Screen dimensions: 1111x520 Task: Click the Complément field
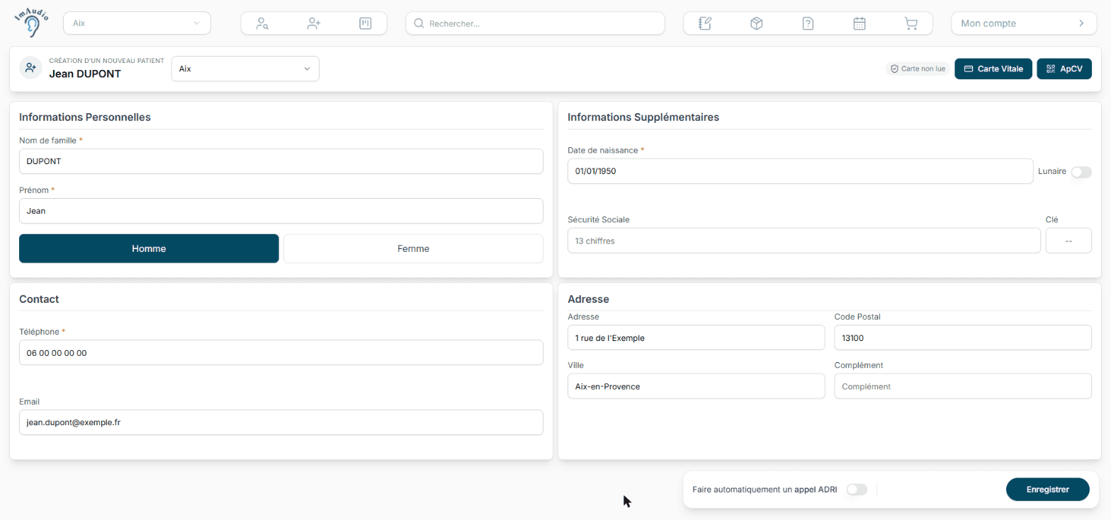point(963,386)
